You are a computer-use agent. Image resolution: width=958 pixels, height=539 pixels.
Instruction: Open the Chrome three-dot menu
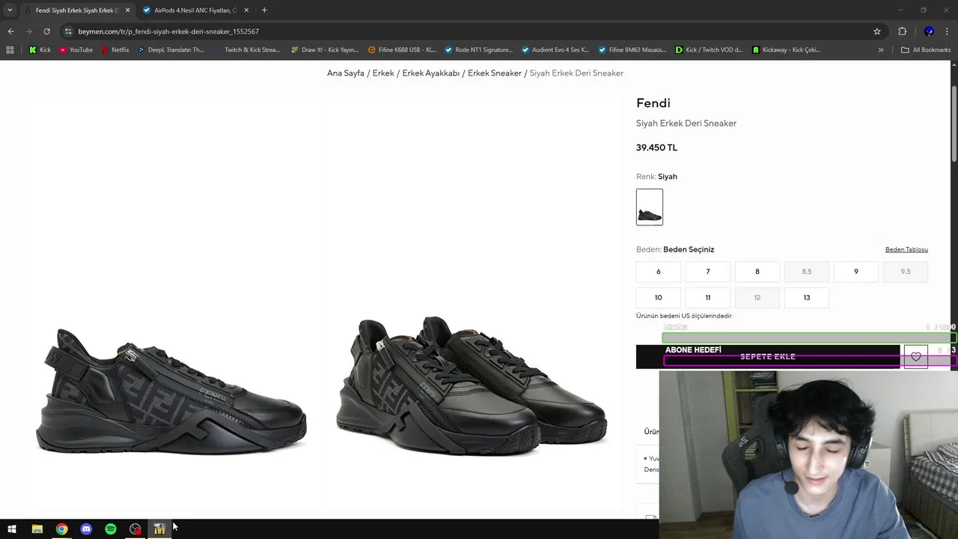[947, 31]
